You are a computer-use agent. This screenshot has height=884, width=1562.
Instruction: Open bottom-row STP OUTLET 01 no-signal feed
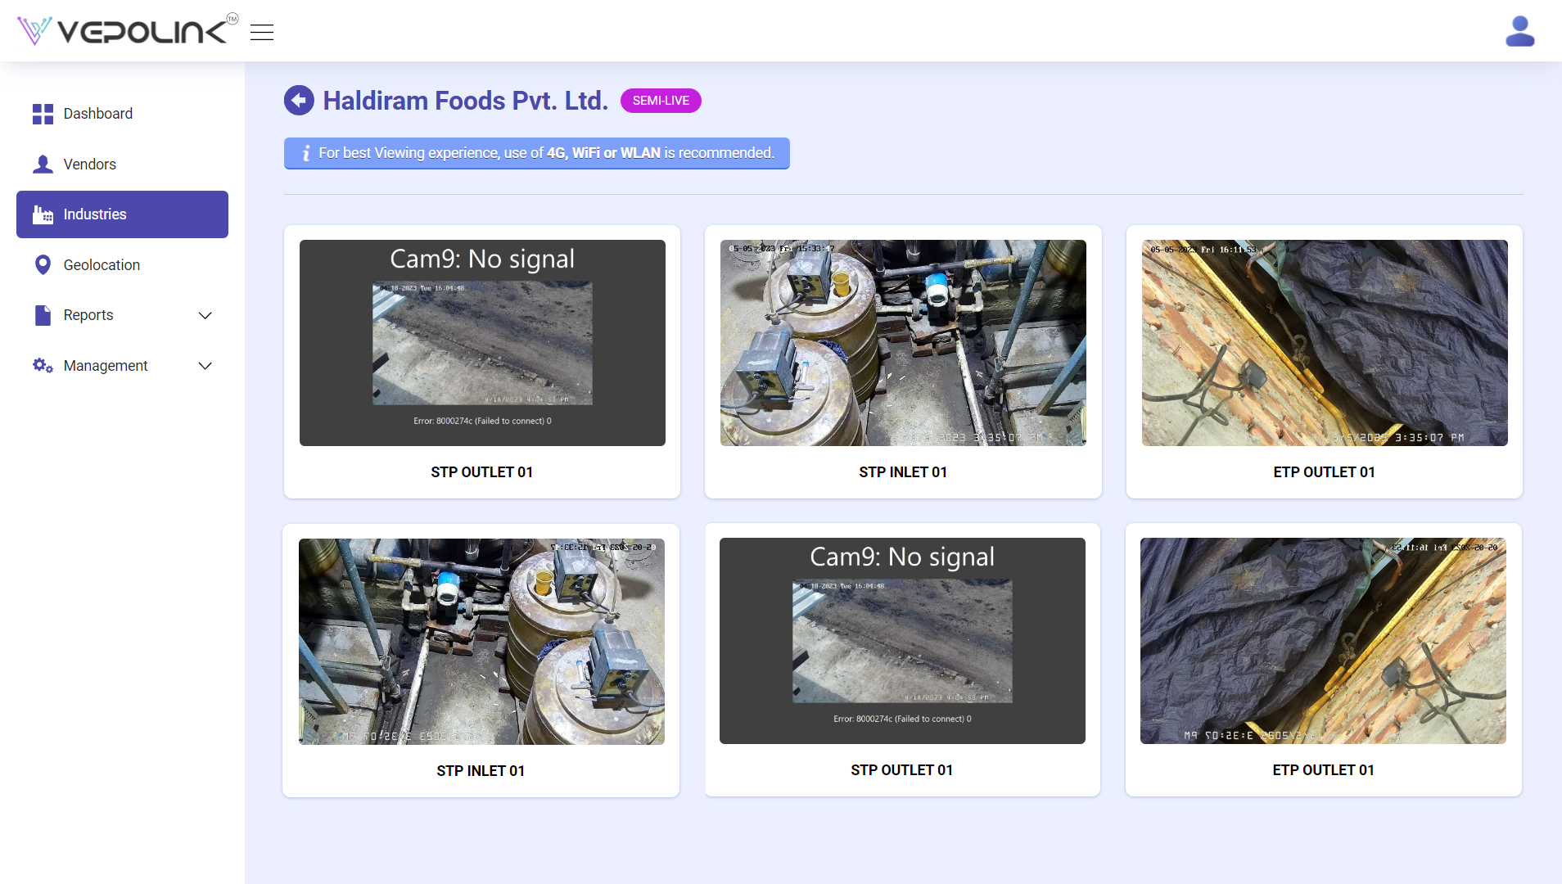click(x=902, y=641)
